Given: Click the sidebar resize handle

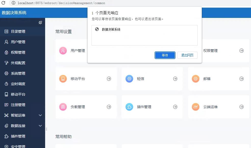Looking at the screenshot, I should pyautogui.click(x=46, y=129).
